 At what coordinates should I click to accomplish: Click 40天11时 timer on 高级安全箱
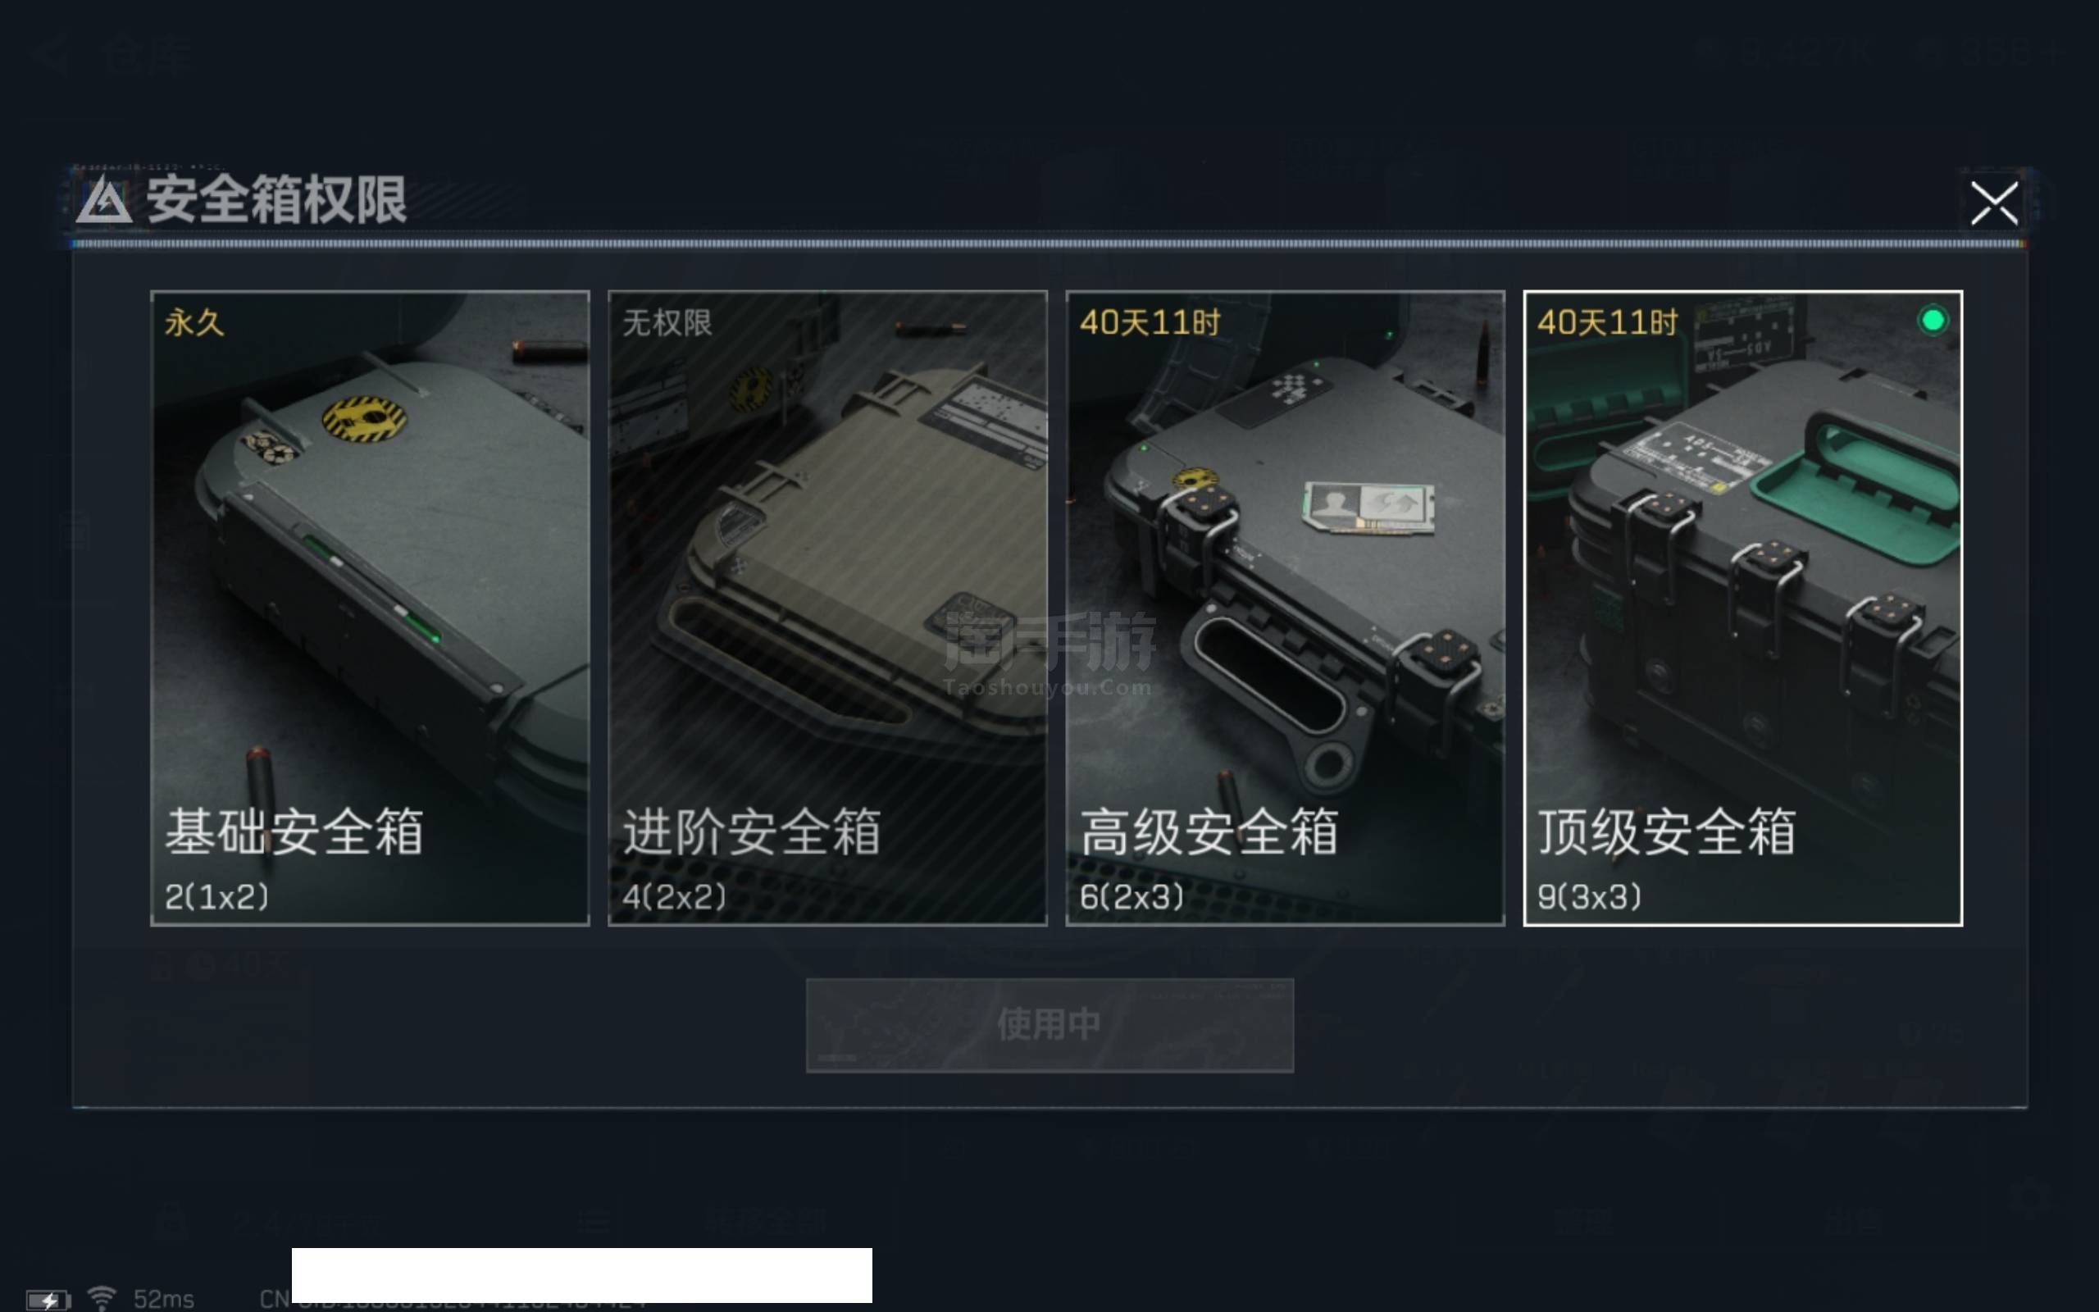[1150, 323]
